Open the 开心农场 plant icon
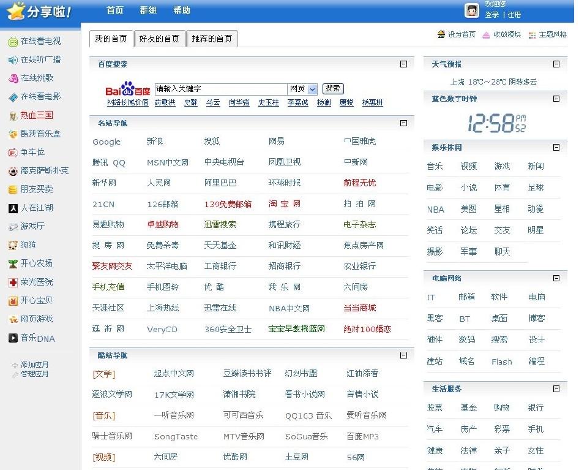Screen dimensions: 579x470 (x=13, y=263)
